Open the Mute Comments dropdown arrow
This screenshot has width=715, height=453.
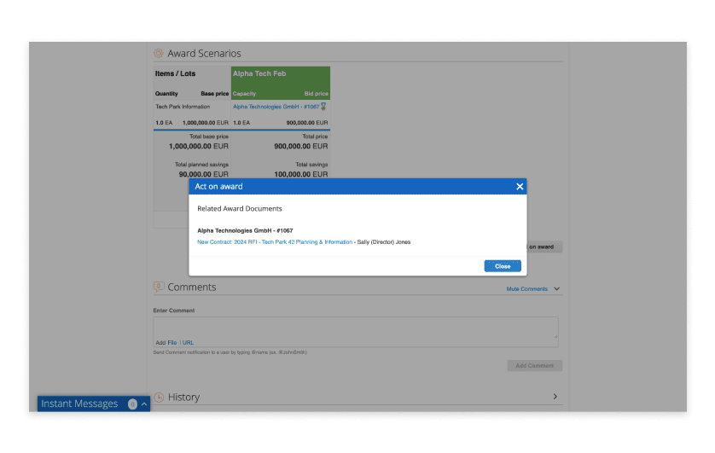(x=557, y=289)
